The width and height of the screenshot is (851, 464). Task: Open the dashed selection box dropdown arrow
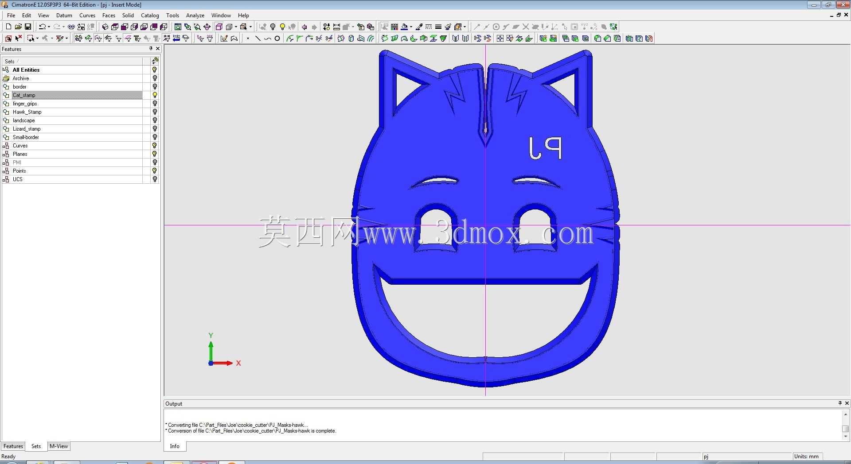click(x=37, y=39)
